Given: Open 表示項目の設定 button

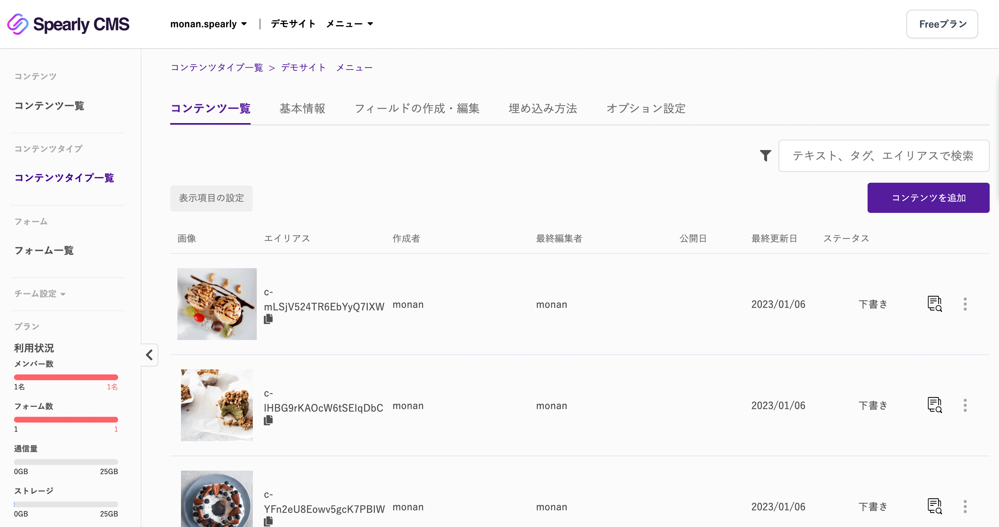Looking at the screenshot, I should coord(212,198).
